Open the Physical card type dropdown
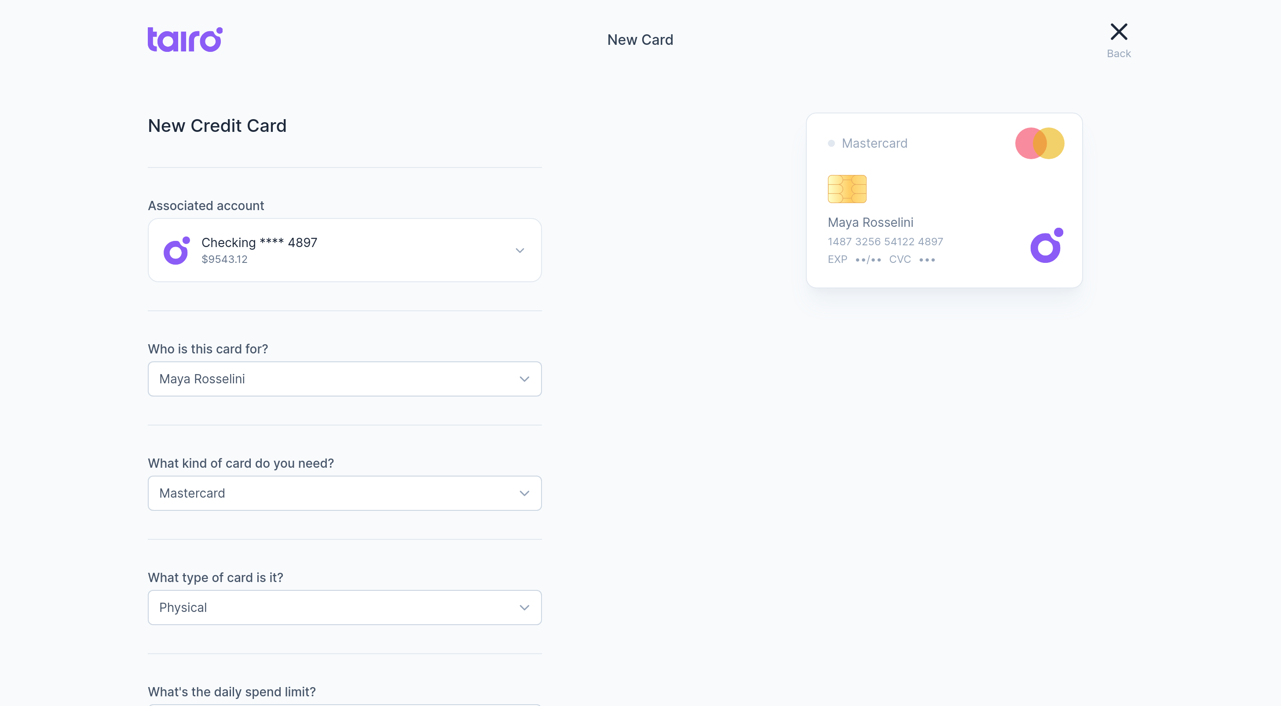Screen dimensions: 1281x706 tap(344, 608)
